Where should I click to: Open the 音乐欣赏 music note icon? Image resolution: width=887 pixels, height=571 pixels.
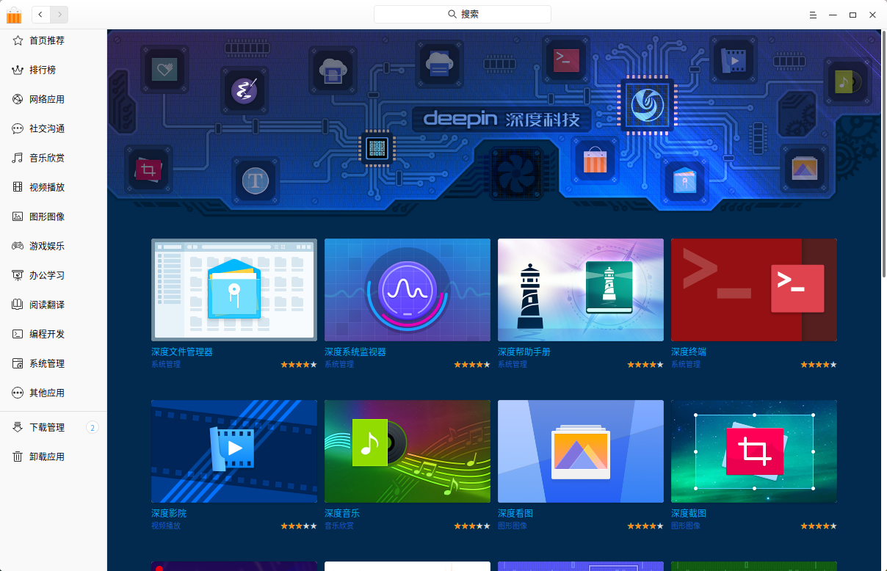18,158
